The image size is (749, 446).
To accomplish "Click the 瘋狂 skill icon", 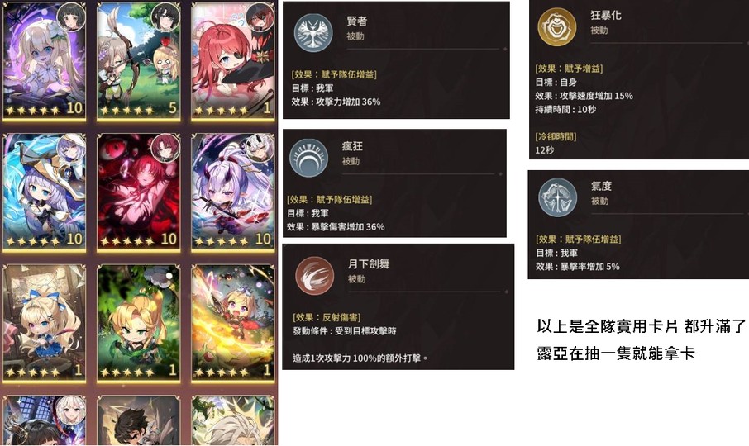I will tap(308, 158).
